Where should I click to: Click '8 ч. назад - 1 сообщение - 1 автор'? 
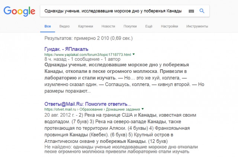[83, 59]
